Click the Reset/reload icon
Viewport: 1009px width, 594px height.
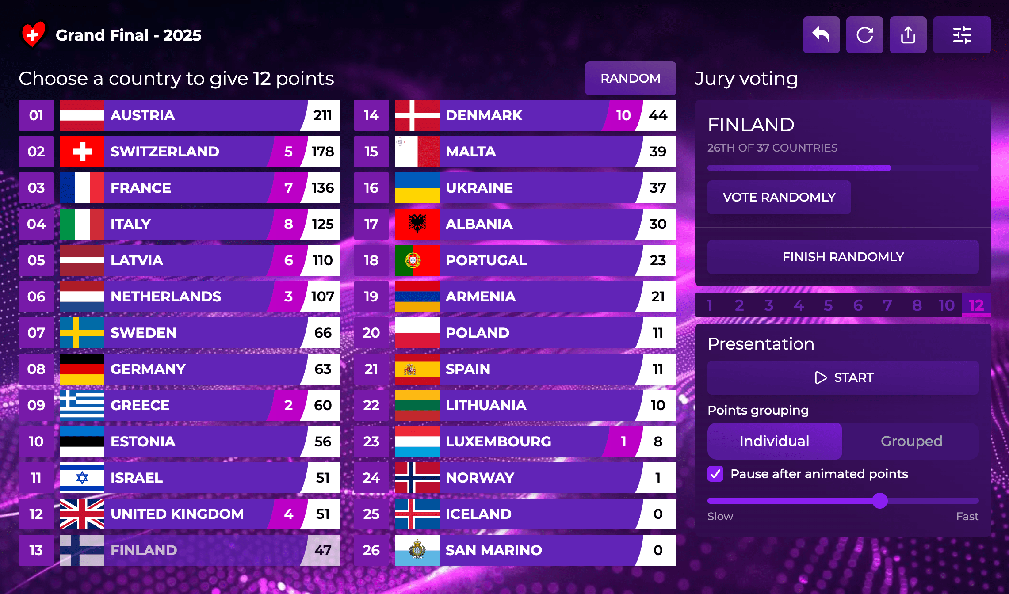864,34
